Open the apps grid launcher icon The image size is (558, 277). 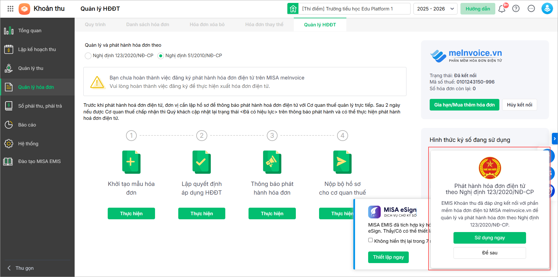coord(10,9)
